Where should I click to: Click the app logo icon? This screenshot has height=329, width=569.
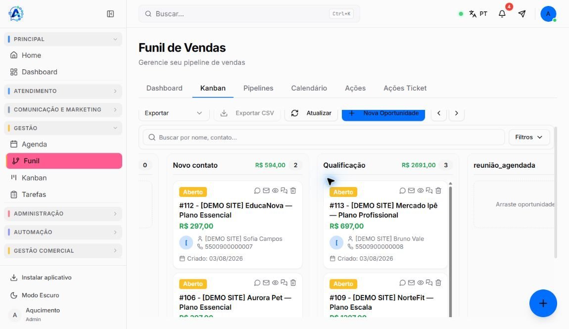(x=16, y=14)
